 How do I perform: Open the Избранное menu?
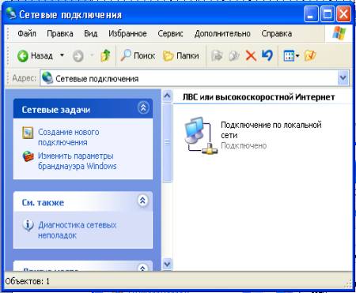pos(127,34)
